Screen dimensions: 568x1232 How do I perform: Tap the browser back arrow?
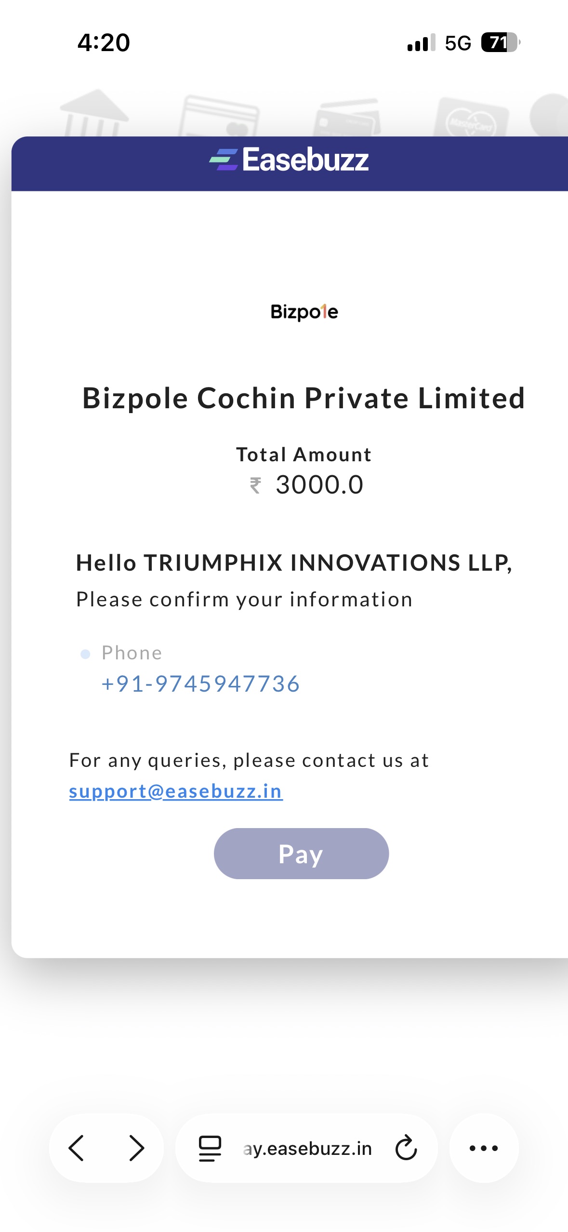77,1148
